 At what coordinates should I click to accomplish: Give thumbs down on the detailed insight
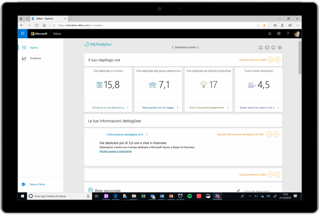pyautogui.click(x=276, y=134)
